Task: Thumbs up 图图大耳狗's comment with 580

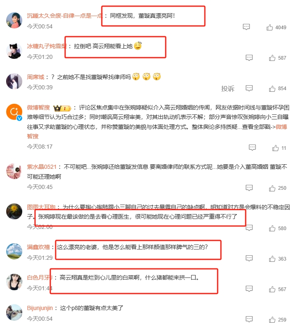Action: point(272,228)
